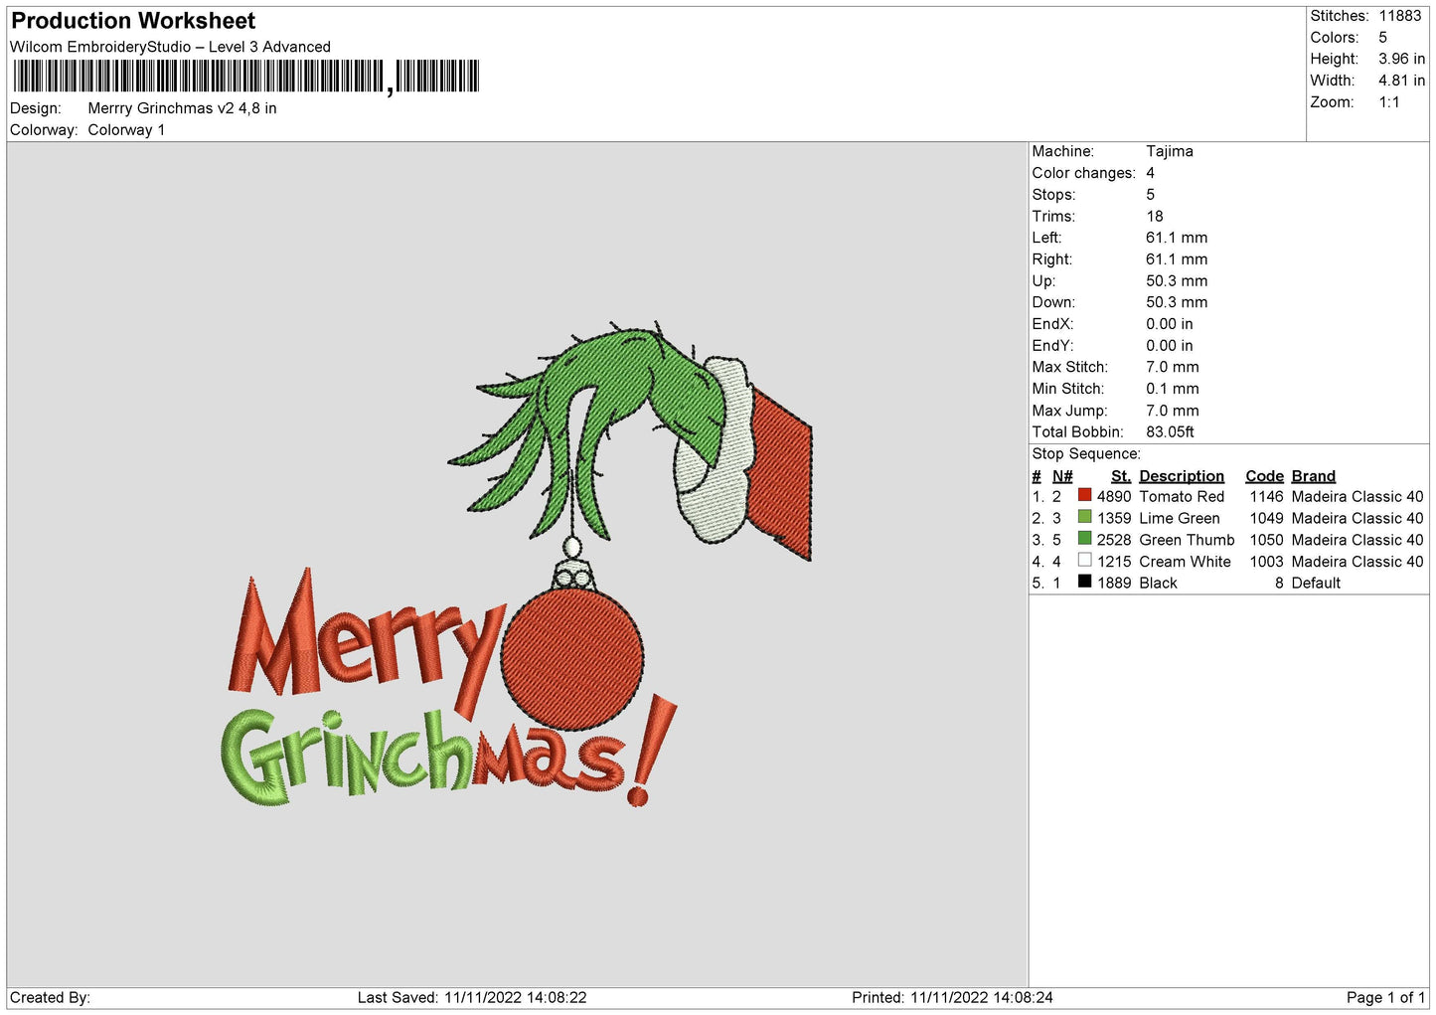Click the Min Stitch value 0.1 mm
The width and height of the screenshot is (1436, 1015).
coord(1173,389)
